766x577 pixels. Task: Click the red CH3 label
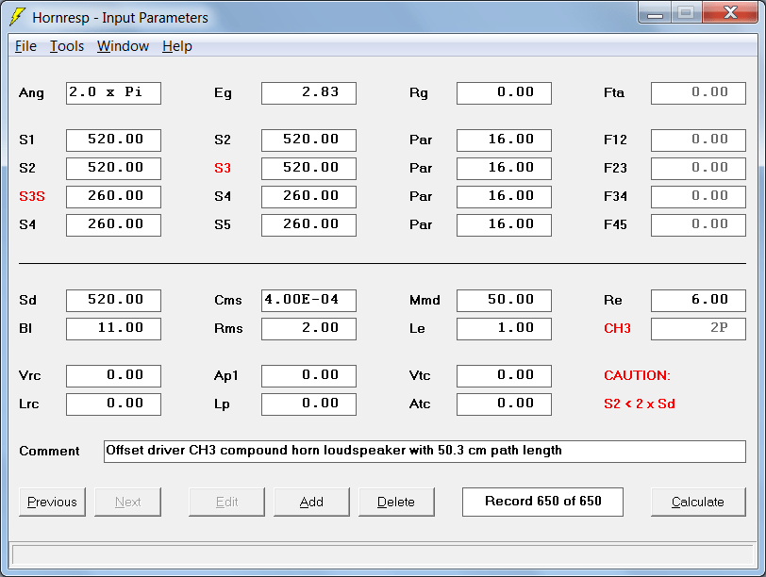pos(617,328)
